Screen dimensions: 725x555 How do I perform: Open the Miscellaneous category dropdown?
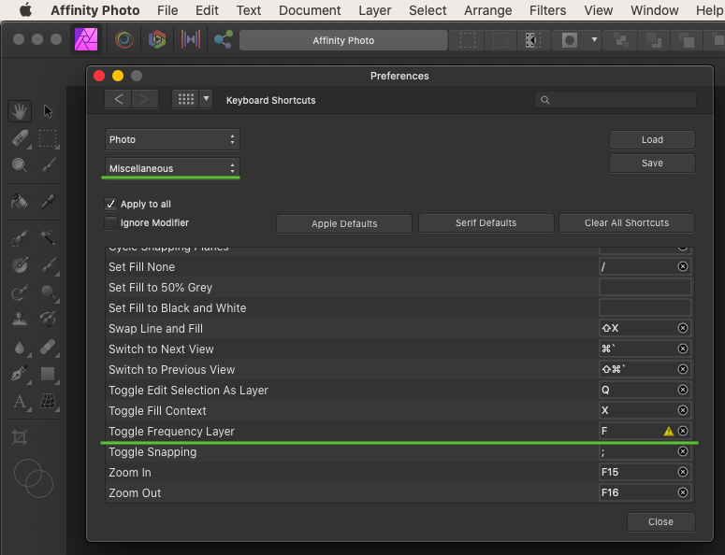click(x=172, y=168)
